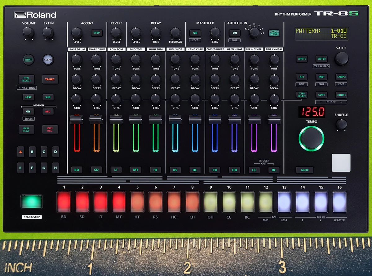Click the MASTER FX CTRL knob
This screenshot has width=372, height=276.
click(215, 32)
